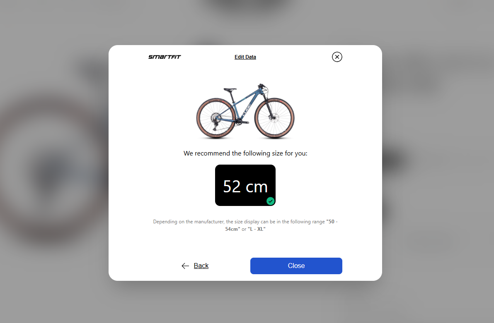This screenshot has height=323, width=494.
Task: Click the bike's front suspension fork
Action: pos(269,105)
